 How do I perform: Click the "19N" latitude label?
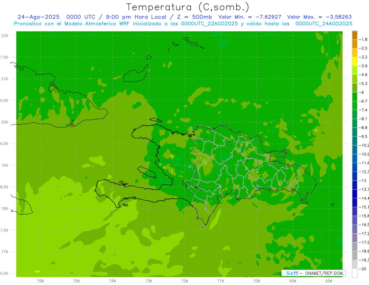pos(5,165)
